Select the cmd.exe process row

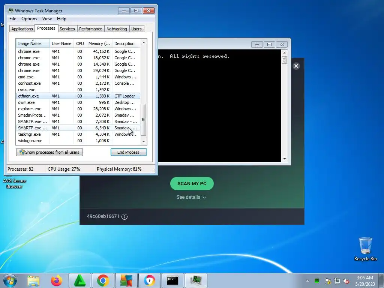tap(78, 77)
